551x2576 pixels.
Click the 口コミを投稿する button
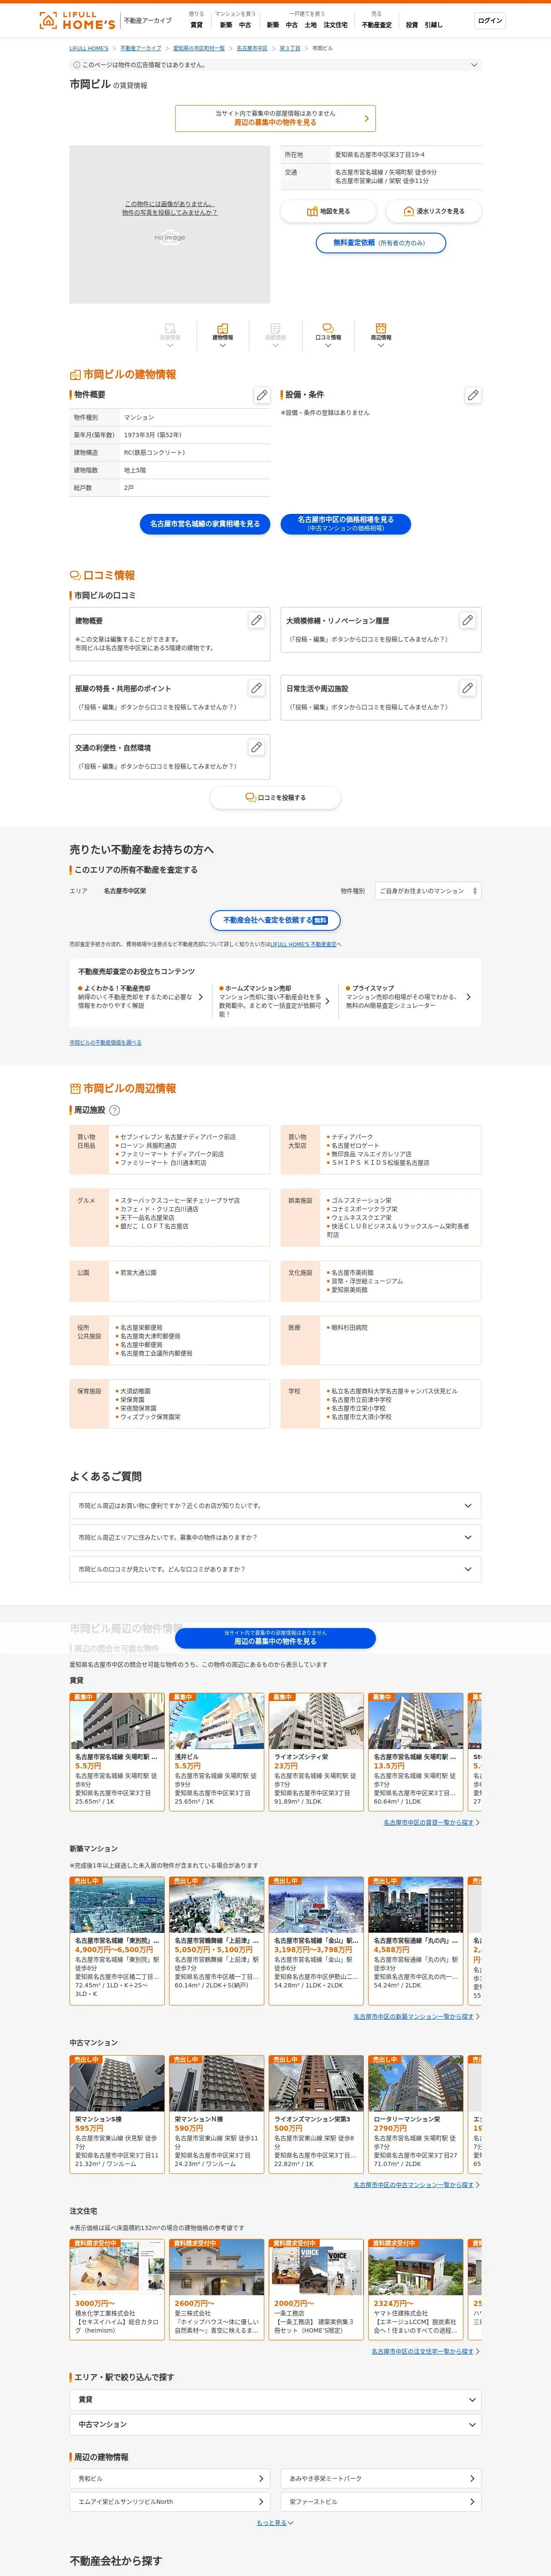[275, 798]
